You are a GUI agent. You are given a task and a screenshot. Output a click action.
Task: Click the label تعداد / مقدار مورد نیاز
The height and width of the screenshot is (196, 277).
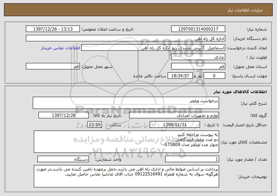[247, 159]
